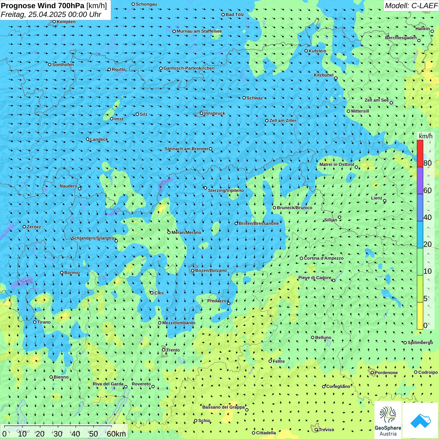
Task: Select the Reutte label
Action: coord(119,69)
